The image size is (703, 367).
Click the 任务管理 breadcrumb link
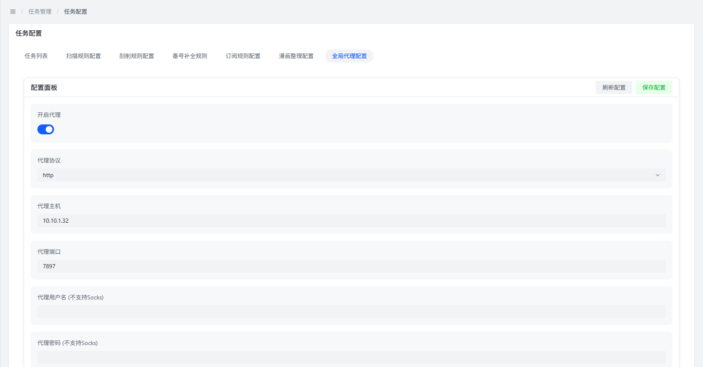point(40,12)
